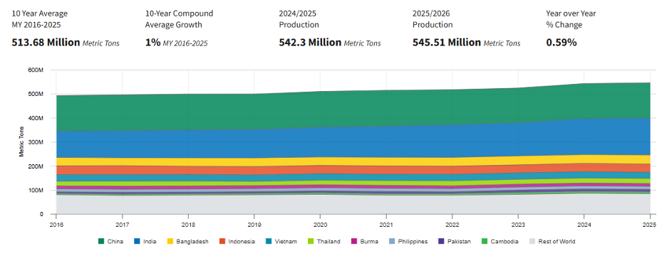The width and height of the screenshot is (667, 256).
Task: Toggle the Pakistan series legend label
Action: (x=459, y=242)
